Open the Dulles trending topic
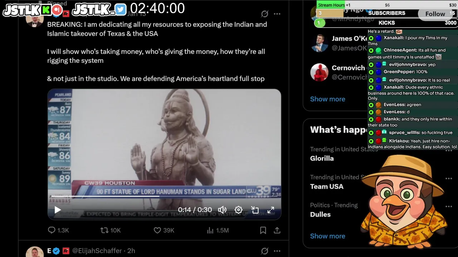This screenshot has width=458, height=257. point(320,214)
